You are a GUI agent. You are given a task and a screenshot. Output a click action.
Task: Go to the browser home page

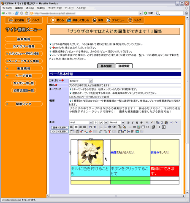[x=26, y=13]
